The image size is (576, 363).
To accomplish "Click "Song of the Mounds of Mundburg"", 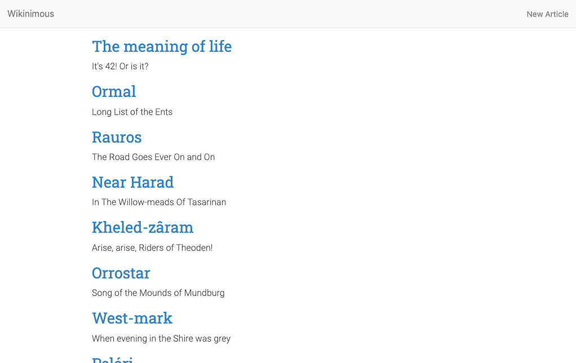I will [158, 293].
